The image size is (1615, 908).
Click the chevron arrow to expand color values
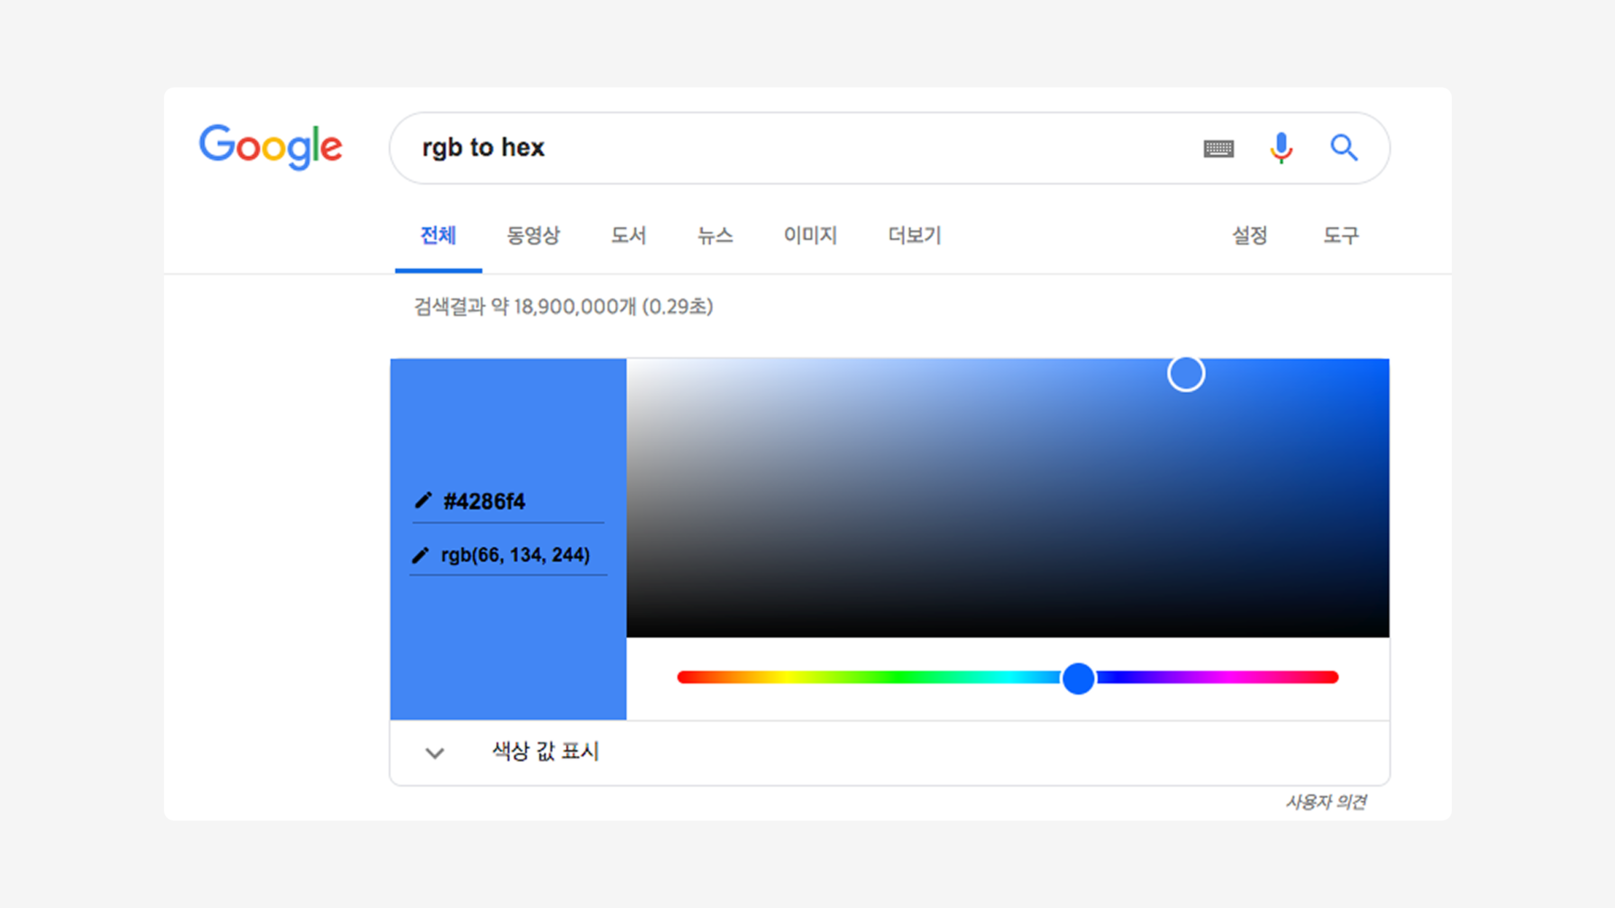(x=434, y=752)
